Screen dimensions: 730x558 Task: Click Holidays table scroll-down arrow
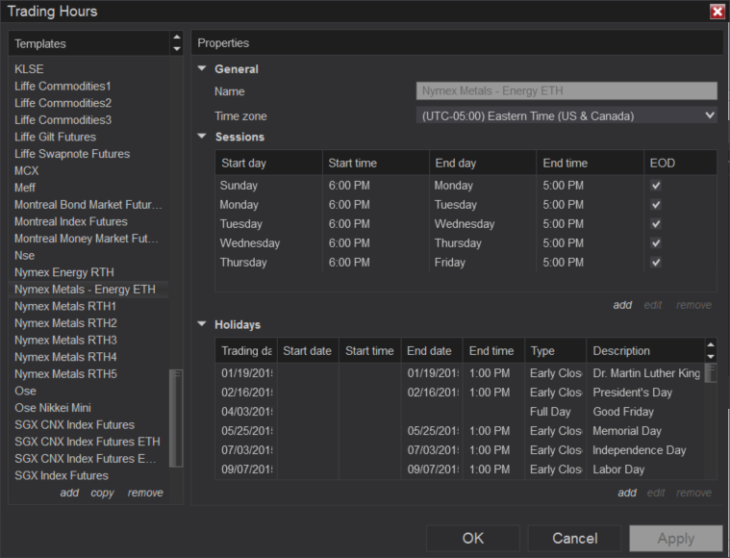[x=711, y=357]
